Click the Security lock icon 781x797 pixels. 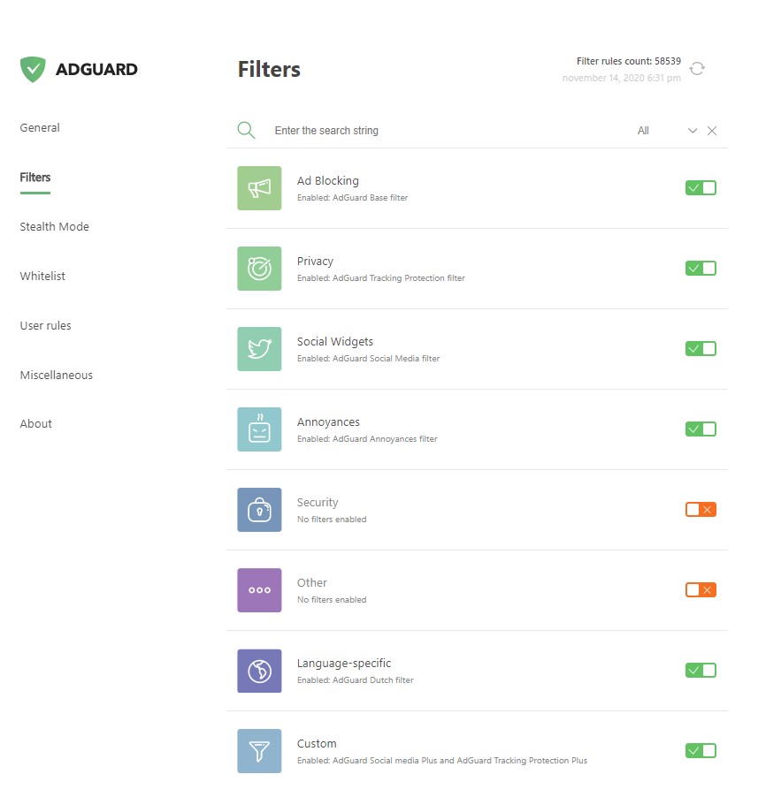(259, 510)
